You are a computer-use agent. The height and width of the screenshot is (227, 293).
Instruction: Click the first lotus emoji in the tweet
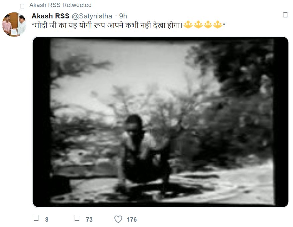(188, 25)
